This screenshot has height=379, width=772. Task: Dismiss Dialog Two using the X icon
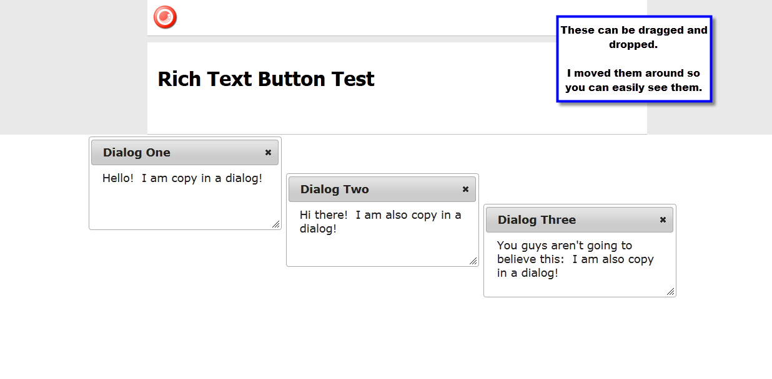pos(465,189)
